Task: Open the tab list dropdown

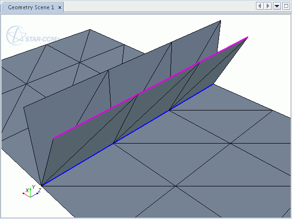Action: tap(276, 6)
